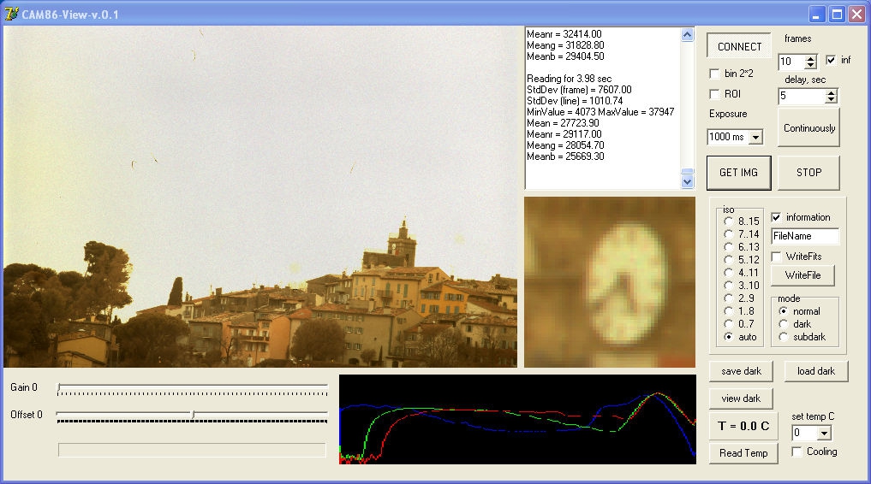Open the set temp C dropdown
The image size is (871, 484).
(825, 433)
